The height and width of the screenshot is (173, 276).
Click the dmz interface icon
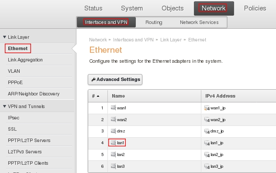(113, 131)
